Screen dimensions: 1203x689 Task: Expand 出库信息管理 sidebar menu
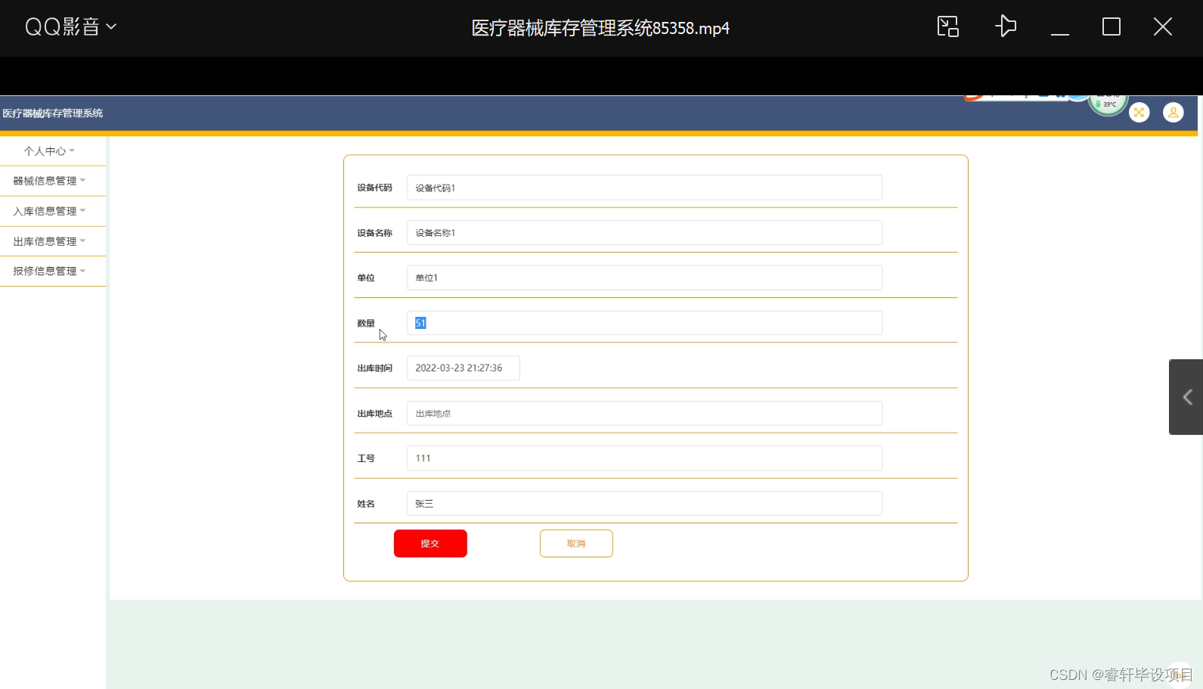point(49,241)
